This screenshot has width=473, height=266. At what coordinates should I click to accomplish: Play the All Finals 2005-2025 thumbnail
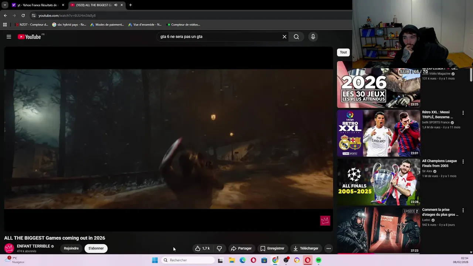(x=378, y=182)
